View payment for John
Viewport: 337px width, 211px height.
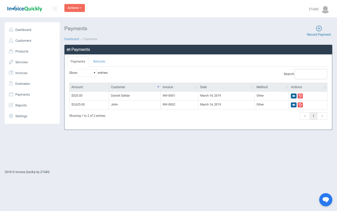(294, 105)
